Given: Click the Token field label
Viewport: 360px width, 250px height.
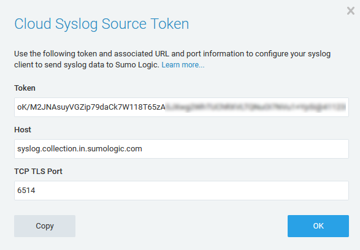Looking at the screenshot, I should pyautogui.click(x=25, y=88).
